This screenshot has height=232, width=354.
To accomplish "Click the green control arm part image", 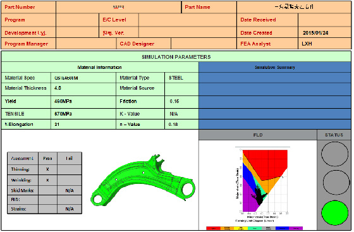I will click(143, 180).
